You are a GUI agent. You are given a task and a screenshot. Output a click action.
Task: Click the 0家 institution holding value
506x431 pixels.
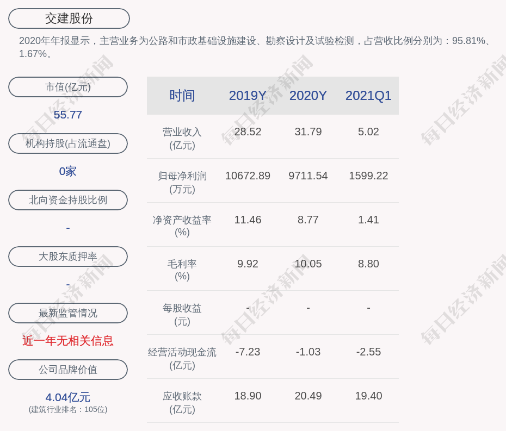[x=68, y=171]
